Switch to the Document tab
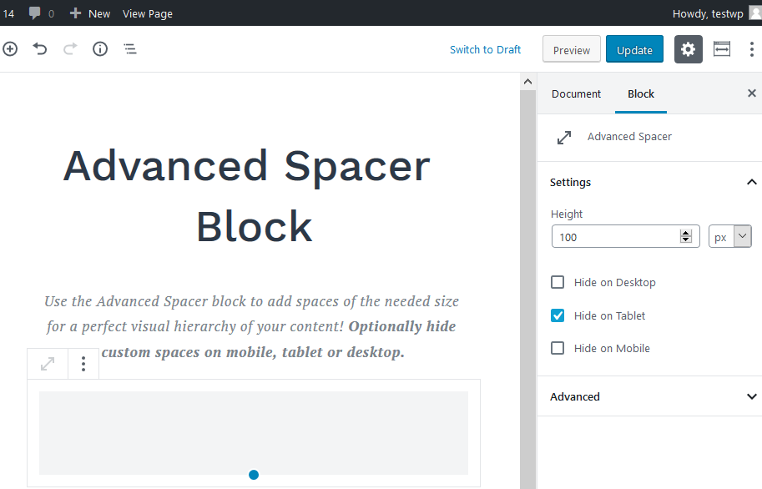762x489 pixels. pos(576,93)
